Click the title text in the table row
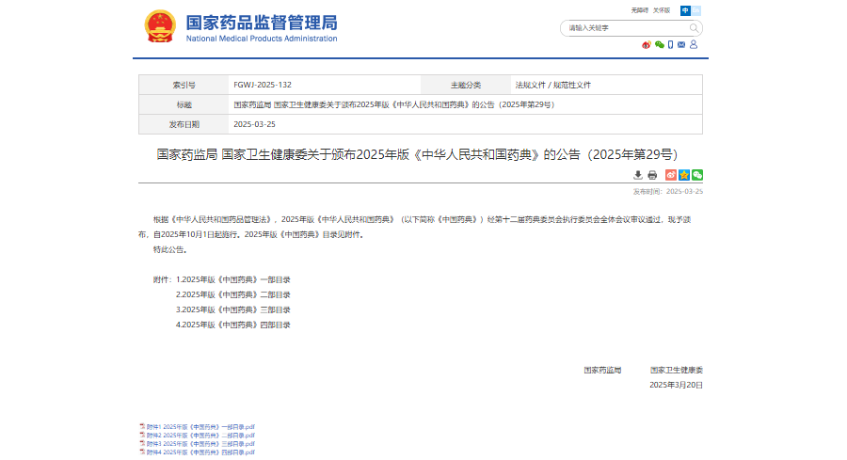The width and height of the screenshot is (847, 460). pyautogui.click(x=395, y=104)
